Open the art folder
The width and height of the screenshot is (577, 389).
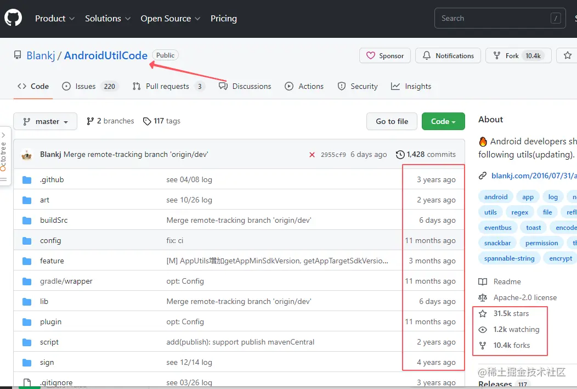pos(44,200)
